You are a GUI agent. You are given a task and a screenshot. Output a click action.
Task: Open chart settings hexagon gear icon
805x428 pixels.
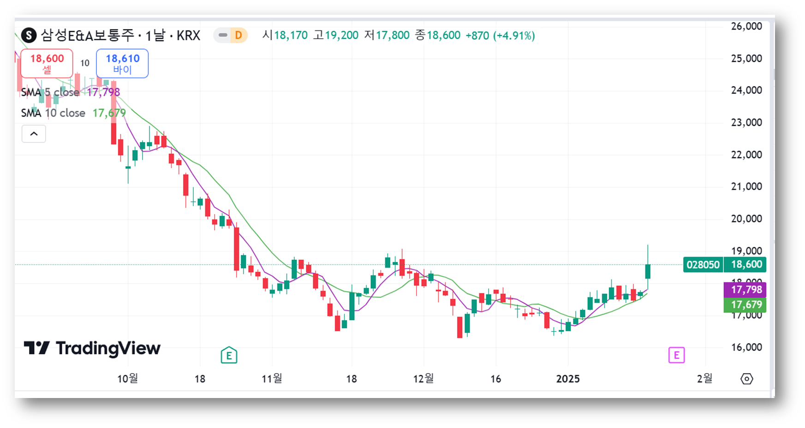click(x=746, y=379)
